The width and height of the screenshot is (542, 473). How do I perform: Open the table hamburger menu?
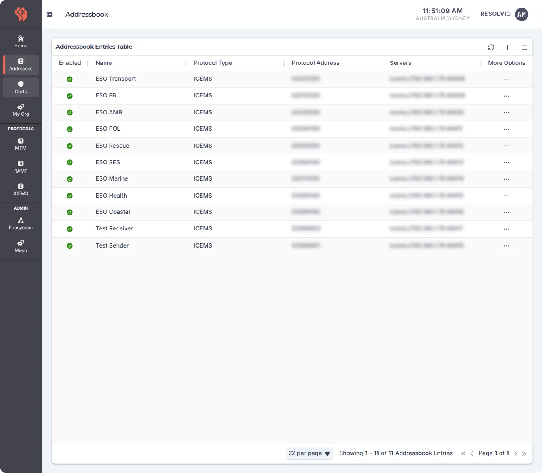point(525,47)
